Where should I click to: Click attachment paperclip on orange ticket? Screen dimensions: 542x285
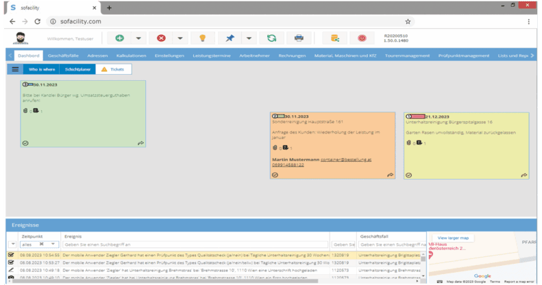click(x=275, y=147)
